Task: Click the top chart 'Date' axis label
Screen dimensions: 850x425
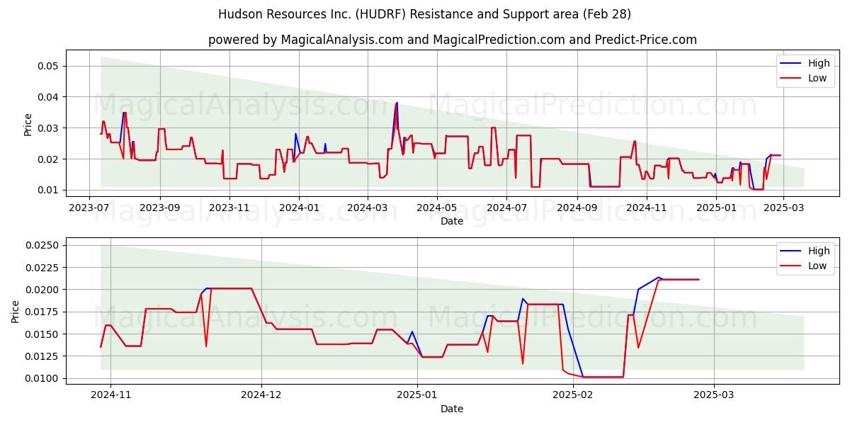Action: click(x=452, y=221)
